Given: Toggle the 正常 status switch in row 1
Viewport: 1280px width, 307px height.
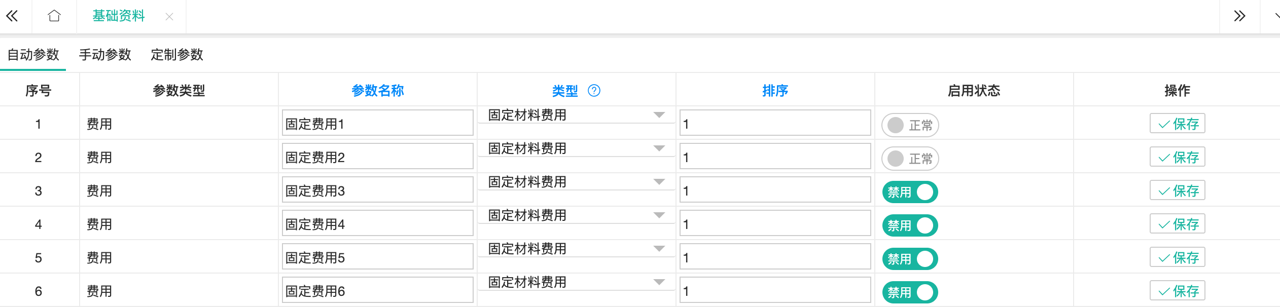Looking at the screenshot, I should pyautogui.click(x=910, y=125).
